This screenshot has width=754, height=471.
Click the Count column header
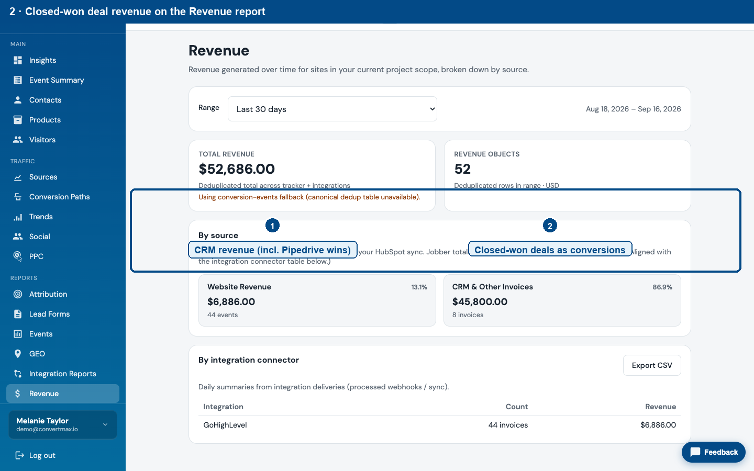(x=517, y=407)
